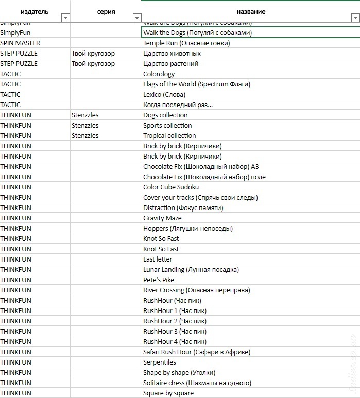
Task: Select the Color Cube Sudoku cell
Action: [x=251, y=187]
